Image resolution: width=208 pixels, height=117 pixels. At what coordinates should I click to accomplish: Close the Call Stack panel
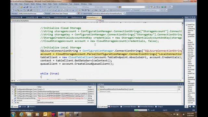(183, 84)
